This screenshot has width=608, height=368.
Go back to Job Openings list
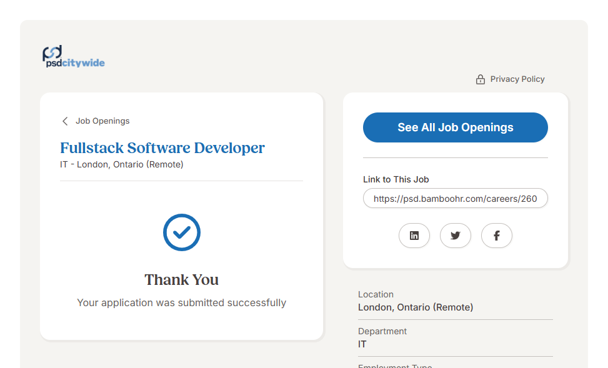(x=102, y=121)
